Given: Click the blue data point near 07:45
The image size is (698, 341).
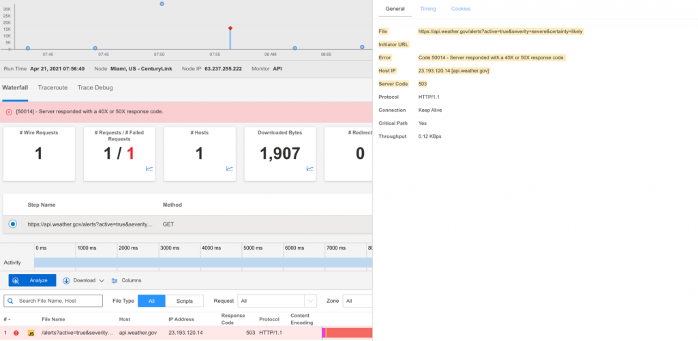Looking at the screenshot, I should 95,48.
